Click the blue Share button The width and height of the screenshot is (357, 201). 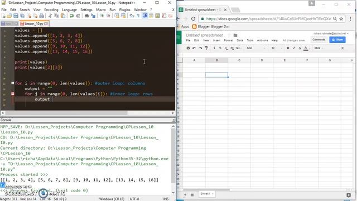337,40
